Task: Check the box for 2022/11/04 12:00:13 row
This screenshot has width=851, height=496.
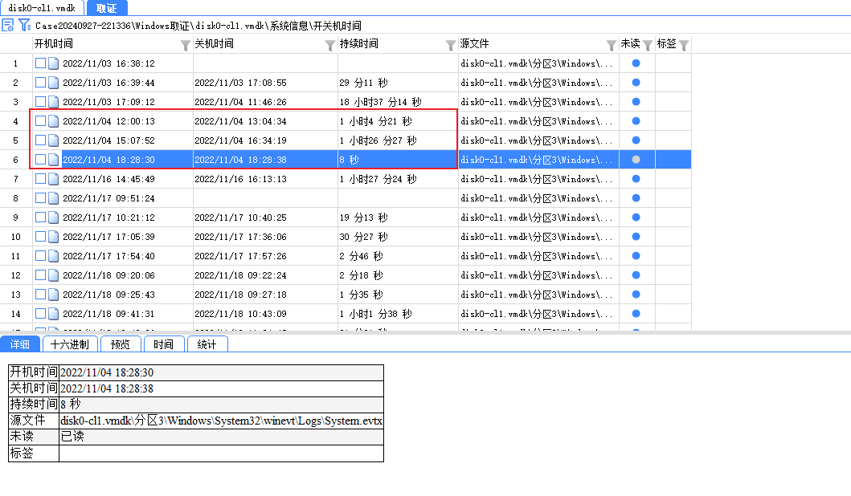Action: point(40,121)
